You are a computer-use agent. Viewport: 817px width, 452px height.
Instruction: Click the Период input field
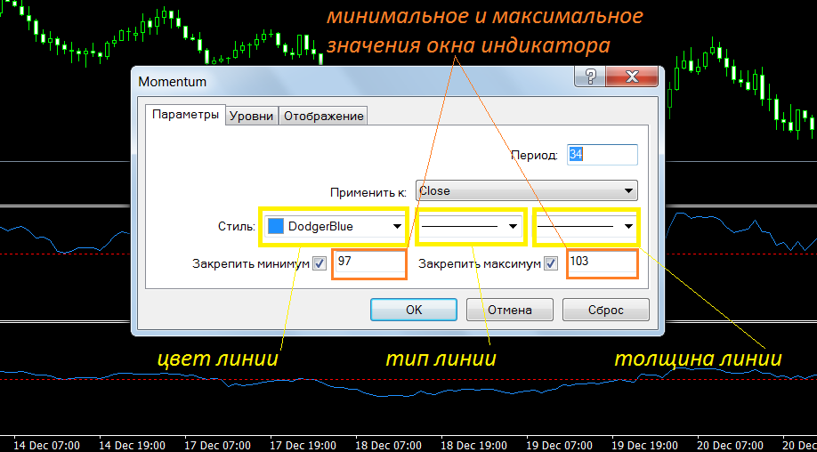point(603,154)
